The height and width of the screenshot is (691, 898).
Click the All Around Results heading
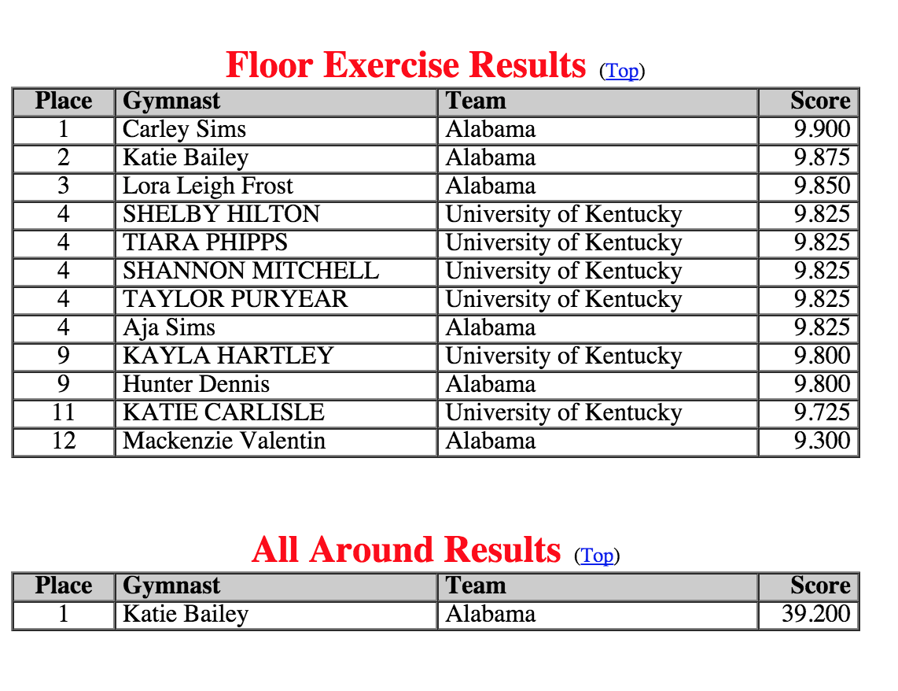pos(406,550)
